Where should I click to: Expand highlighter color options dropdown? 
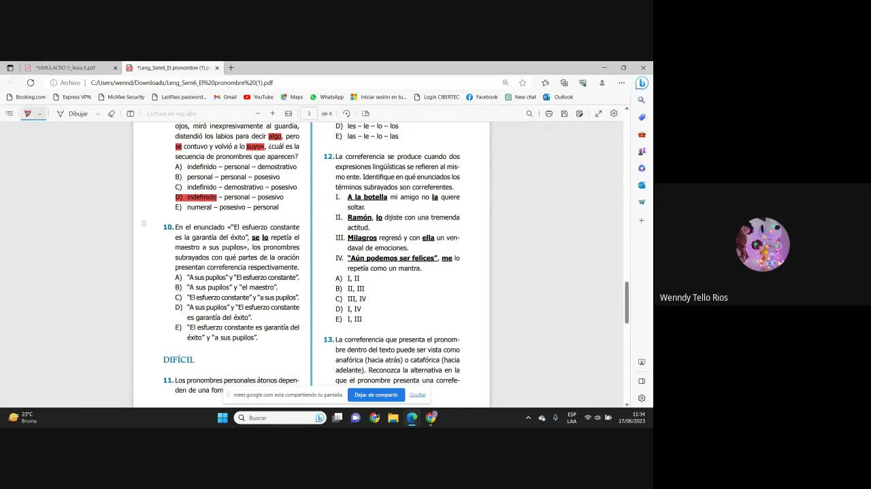39,113
